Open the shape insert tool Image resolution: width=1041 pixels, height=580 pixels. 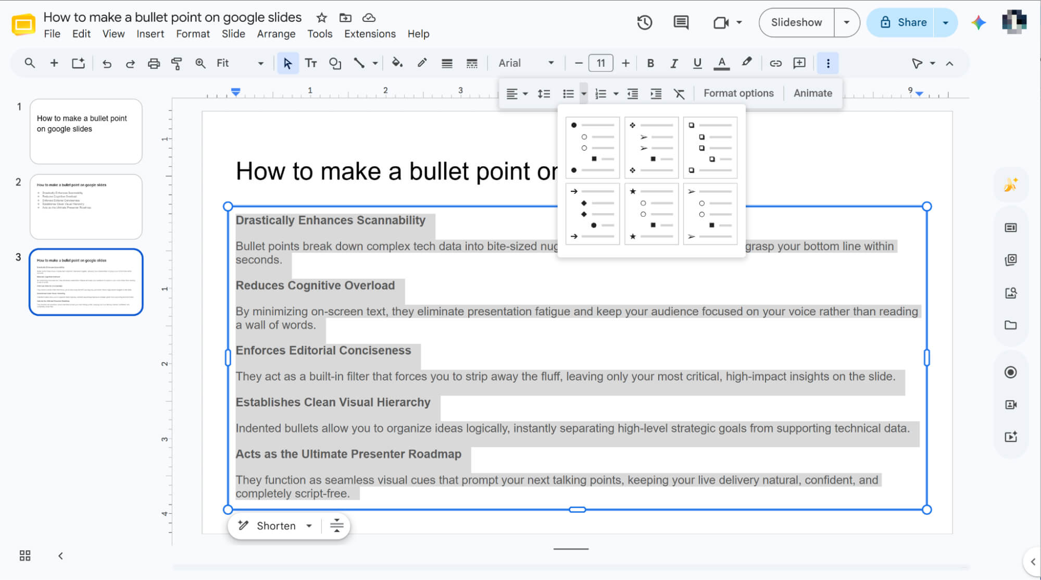(335, 64)
